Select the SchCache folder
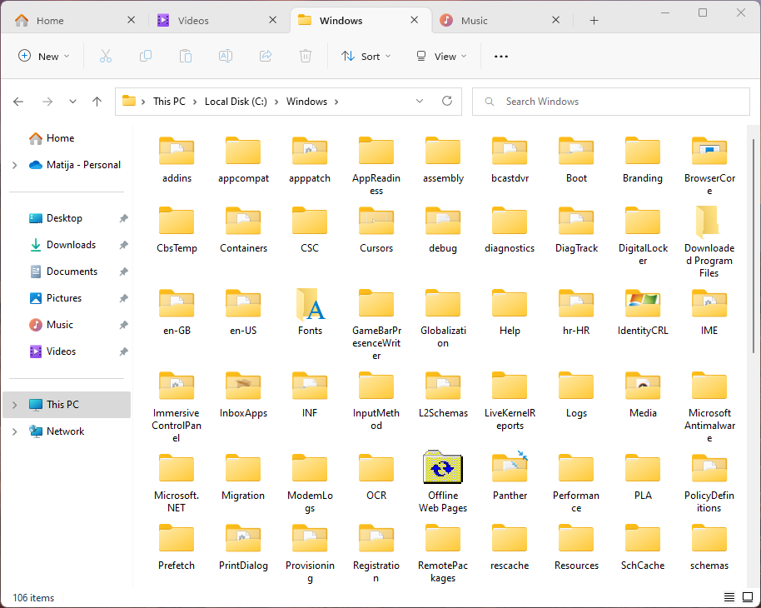Viewport: 761px width, 608px height. click(643, 546)
